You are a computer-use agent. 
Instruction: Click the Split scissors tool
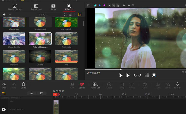tap(72, 86)
